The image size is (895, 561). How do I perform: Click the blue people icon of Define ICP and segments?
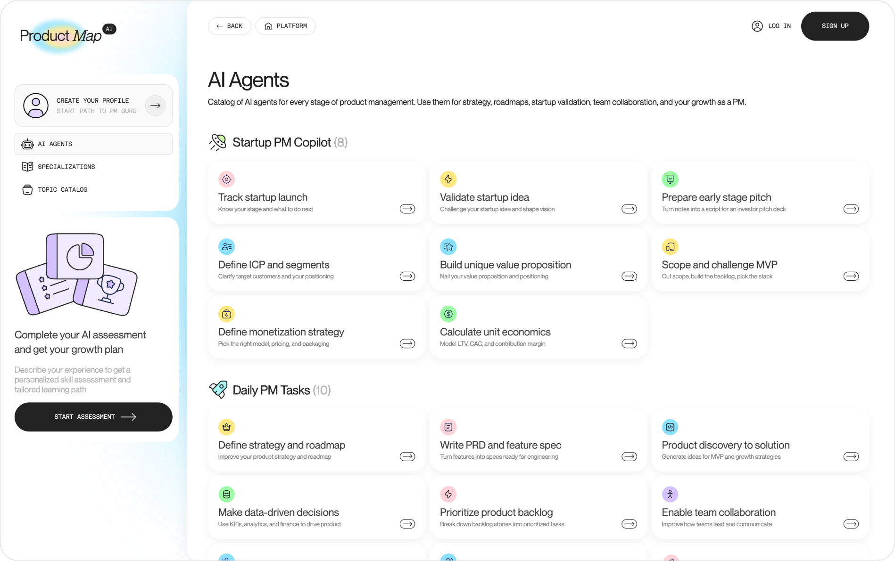click(x=226, y=246)
